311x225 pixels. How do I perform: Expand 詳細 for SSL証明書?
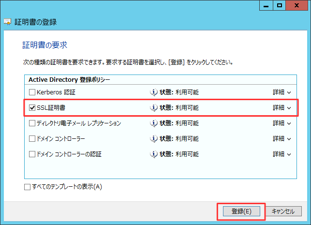[x=282, y=108]
